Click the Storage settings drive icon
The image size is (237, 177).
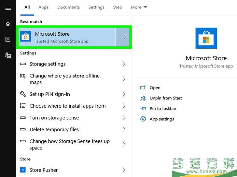click(23, 64)
